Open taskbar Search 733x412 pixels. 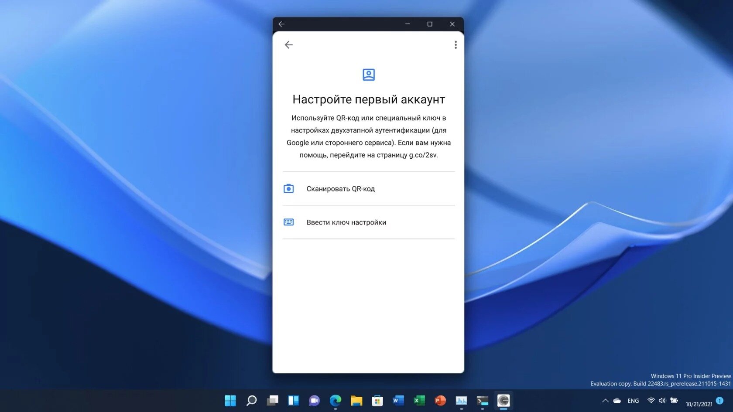(251, 401)
